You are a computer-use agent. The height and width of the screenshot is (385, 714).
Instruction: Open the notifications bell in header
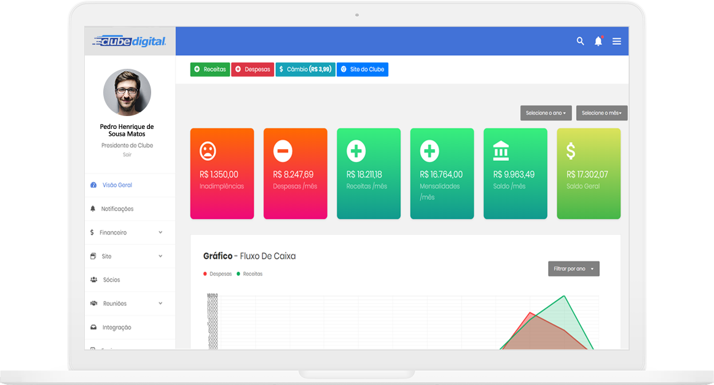click(598, 41)
